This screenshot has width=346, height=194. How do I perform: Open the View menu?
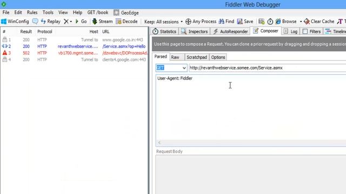[63, 12]
